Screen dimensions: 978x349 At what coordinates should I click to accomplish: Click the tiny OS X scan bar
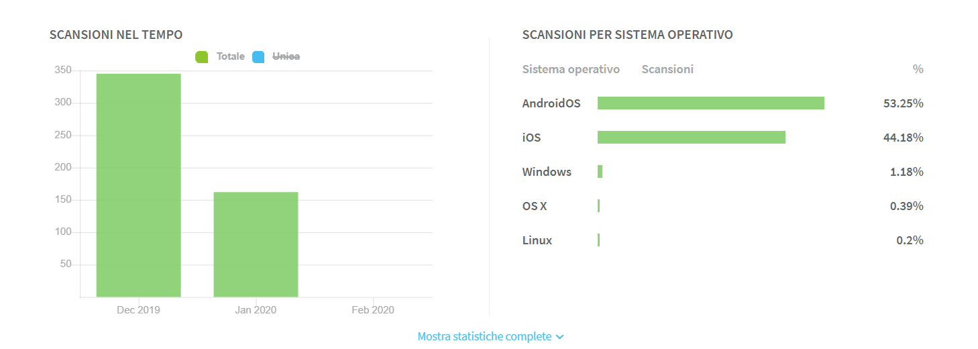(x=598, y=206)
